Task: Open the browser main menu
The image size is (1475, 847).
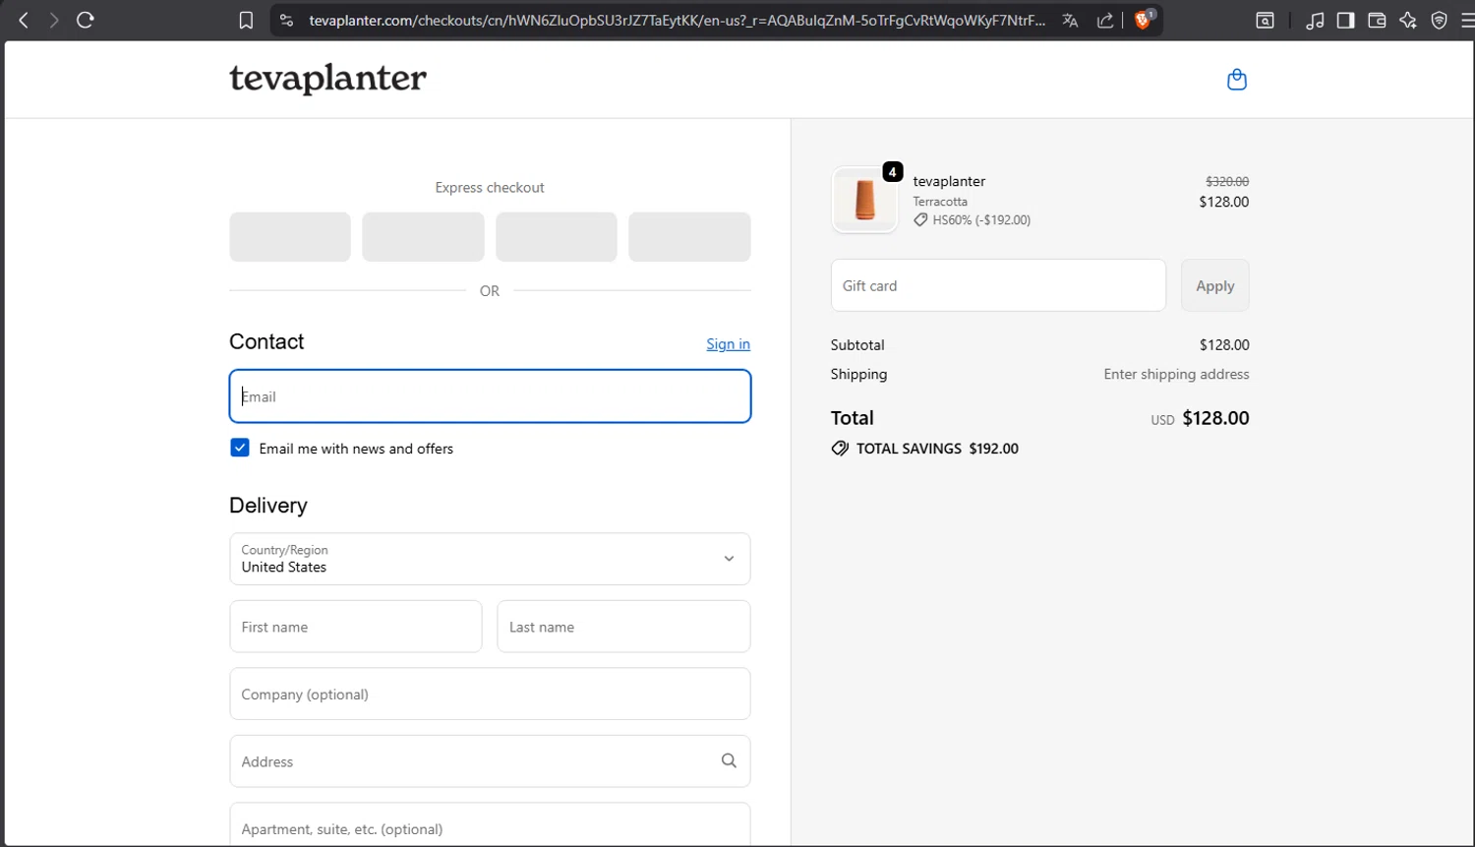Action: click(x=1467, y=20)
